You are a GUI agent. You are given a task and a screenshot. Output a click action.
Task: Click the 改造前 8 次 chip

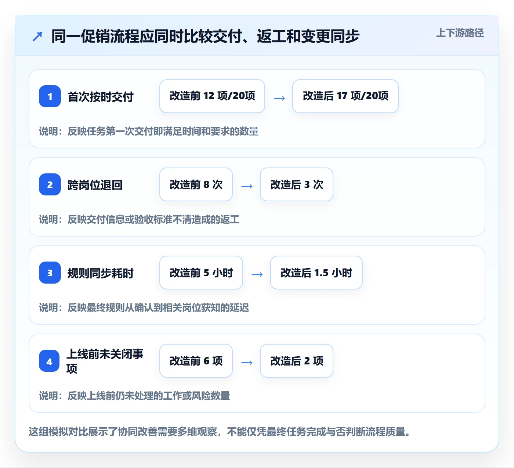click(x=196, y=184)
